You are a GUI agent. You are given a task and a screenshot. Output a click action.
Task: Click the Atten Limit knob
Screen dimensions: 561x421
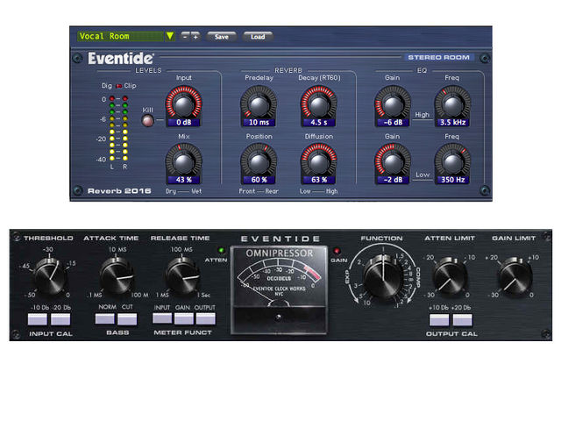450,277
